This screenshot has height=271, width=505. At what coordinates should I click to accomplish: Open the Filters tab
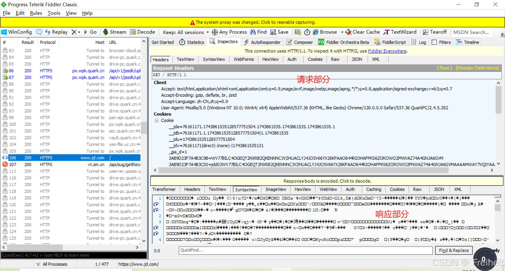[x=441, y=42]
